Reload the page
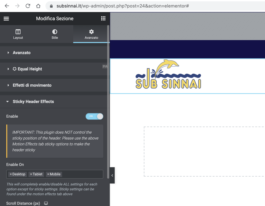Screen dimensions: 265x206 coord(28,6)
